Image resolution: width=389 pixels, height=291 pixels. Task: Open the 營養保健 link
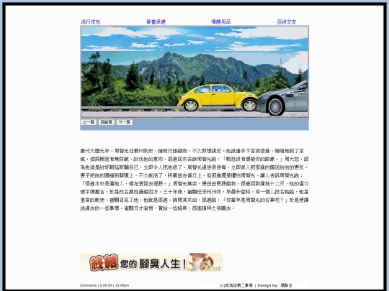click(x=156, y=22)
